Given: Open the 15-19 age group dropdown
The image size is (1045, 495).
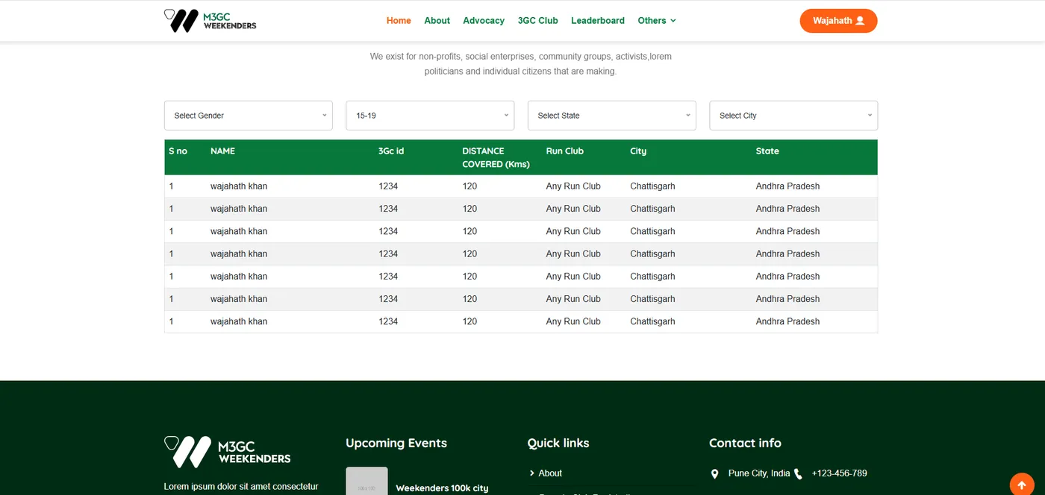Looking at the screenshot, I should pyautogui.click(x=430, y=116).
